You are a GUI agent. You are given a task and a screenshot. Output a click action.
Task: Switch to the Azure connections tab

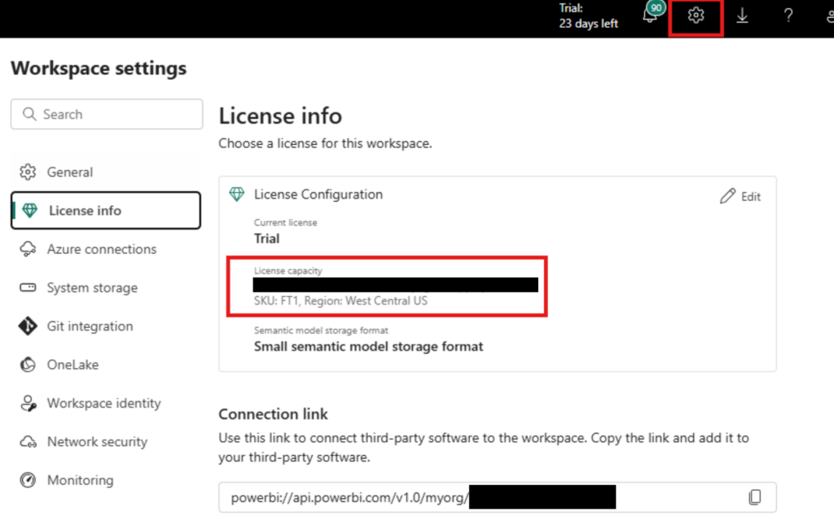point(105,249)
